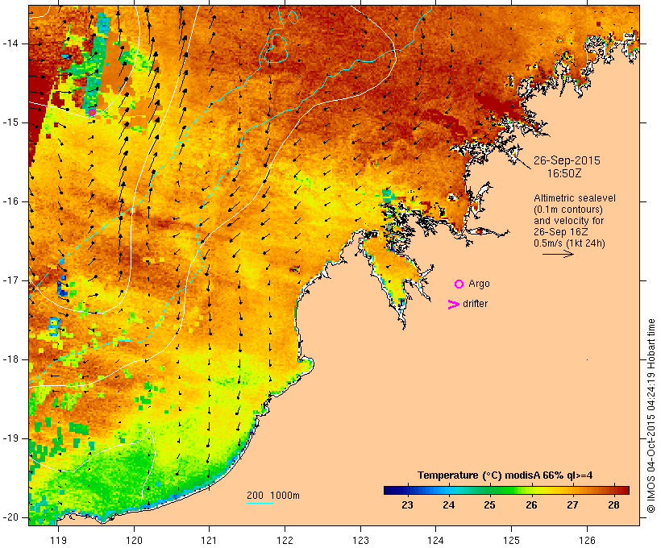Click the longitude label '124'
This screenshot has width=661, height=548.
click(436, 540)
